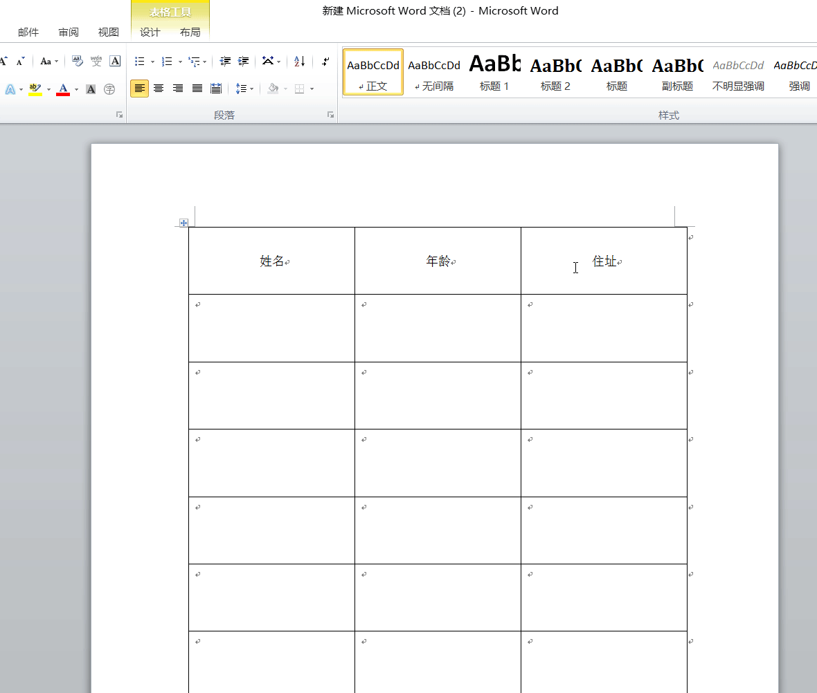Click the bullets list icon
This screenshot has width=817, height=693.
[139, 62]
